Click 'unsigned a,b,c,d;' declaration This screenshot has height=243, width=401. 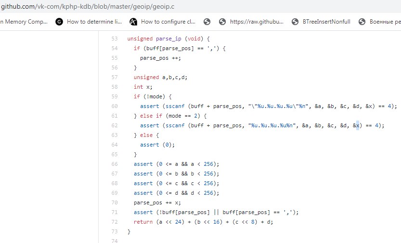(160, 77)
